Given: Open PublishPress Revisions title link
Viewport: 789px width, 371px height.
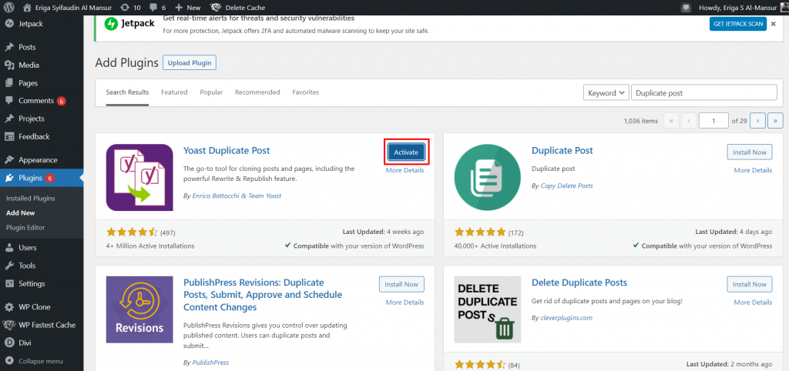Looking at the screenshot, I should click(x=263, y=295).
